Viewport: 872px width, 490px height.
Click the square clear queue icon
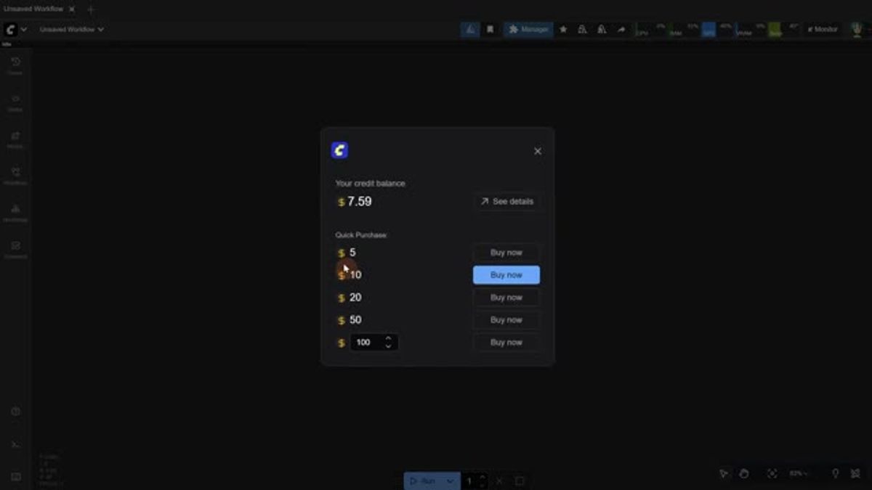(520, 481)
